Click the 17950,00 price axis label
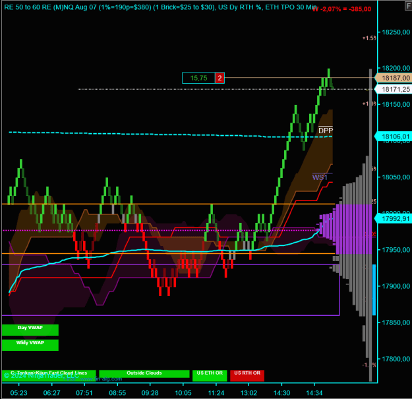The width and height of the screenshot is (412, 399). [x=396, y=250]
